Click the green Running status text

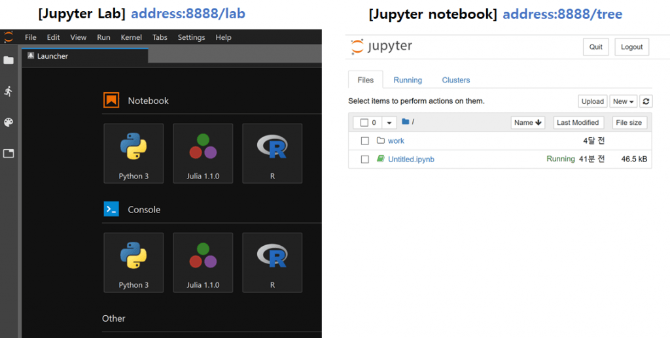coord(561,159)
